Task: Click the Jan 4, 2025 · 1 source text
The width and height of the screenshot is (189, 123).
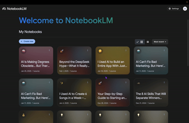Action: [68, 103]
